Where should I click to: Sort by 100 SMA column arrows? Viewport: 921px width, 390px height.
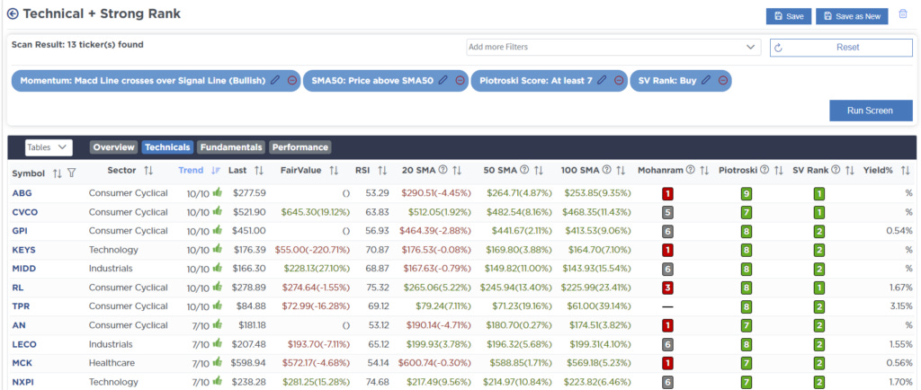coord(620,171)
